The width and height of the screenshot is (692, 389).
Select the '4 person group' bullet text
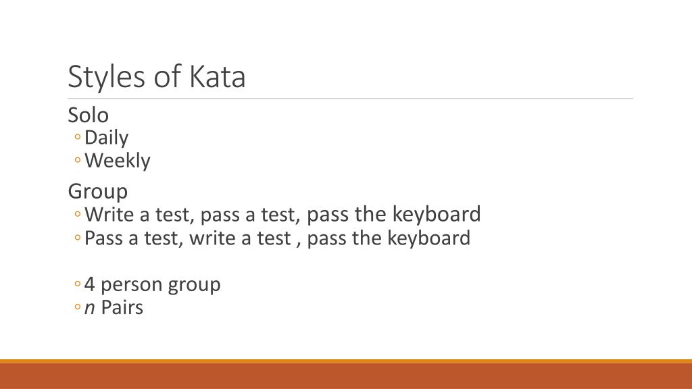coord(152,284)
